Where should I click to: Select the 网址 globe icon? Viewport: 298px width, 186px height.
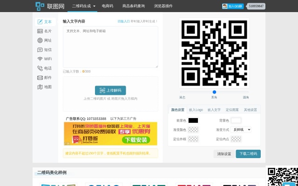40,40
